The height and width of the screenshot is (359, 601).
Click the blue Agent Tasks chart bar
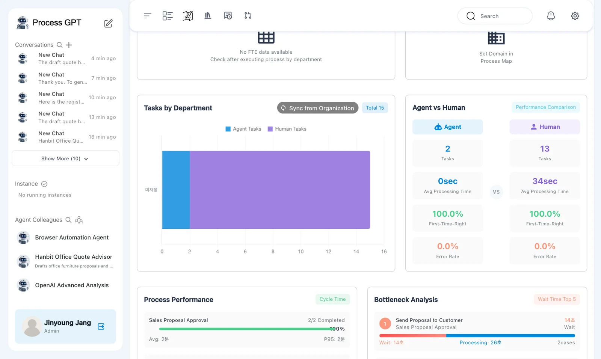tap(176, 190)
